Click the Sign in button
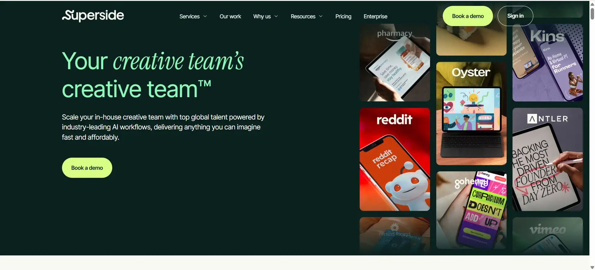The height and width of the screenshot is (270, 595). click(515, 16)
